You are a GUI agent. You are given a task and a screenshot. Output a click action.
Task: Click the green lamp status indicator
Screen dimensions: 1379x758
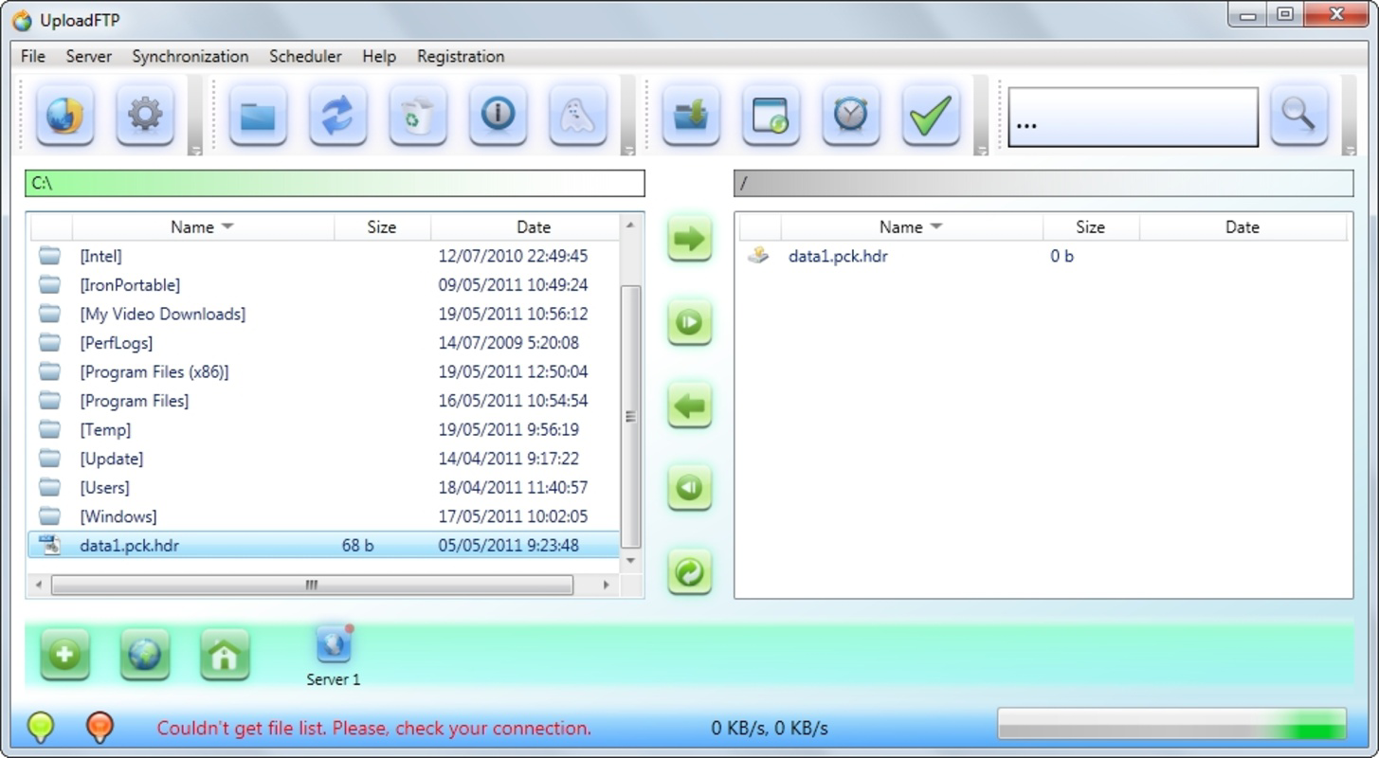tap(39, 728)
